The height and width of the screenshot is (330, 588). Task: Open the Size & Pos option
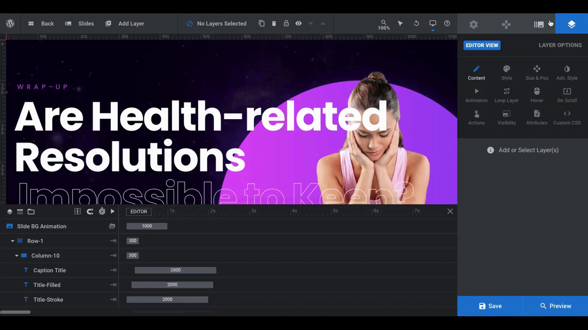coord(537,73)
